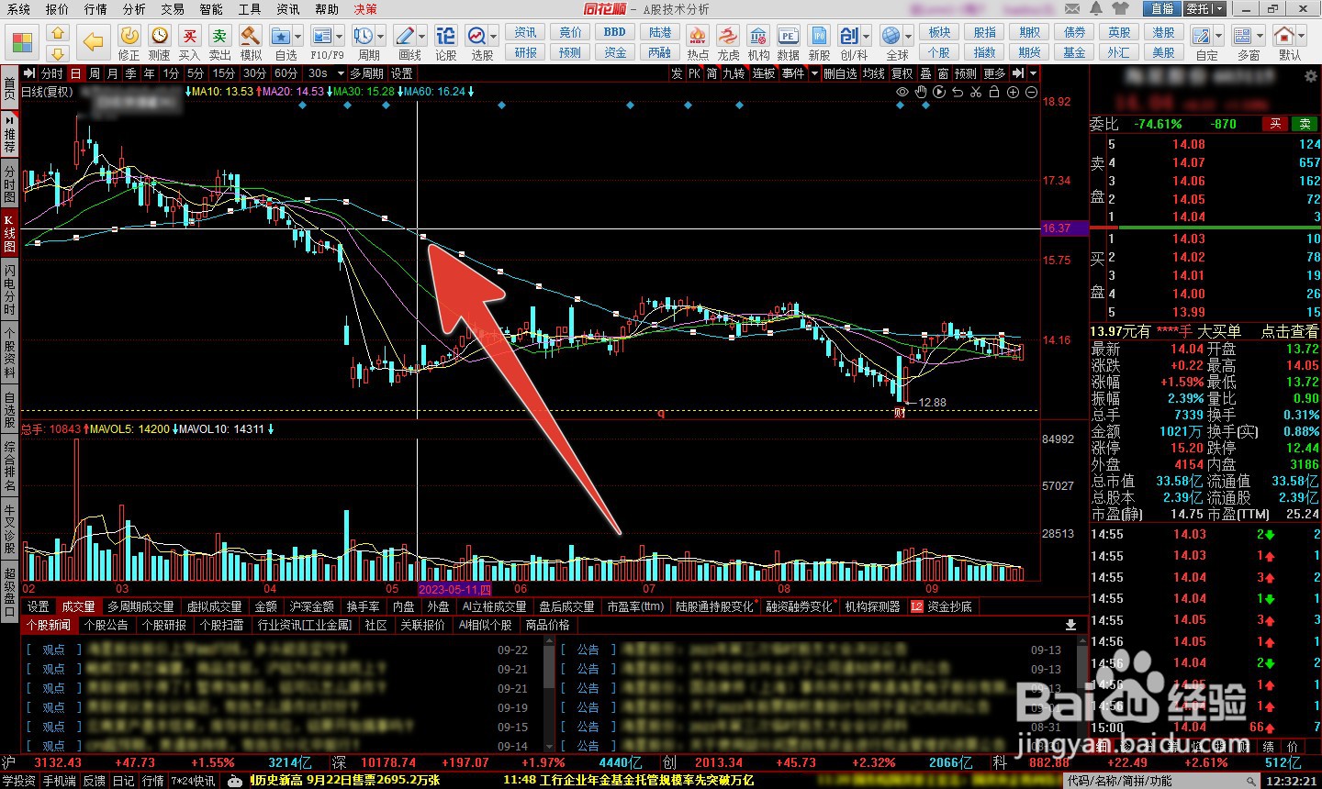Screen dimensions: 1322x789
Task: Open the 选股 dropdown arrow
Action: pos(494,36)
